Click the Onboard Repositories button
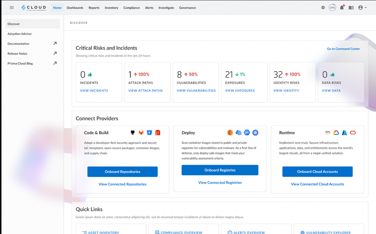Viewport: 376px width, 234px height. click(x=122, y=172)
